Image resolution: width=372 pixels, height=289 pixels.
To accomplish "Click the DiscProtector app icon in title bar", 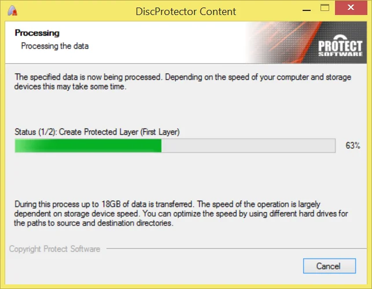I will tap(13, 12).
